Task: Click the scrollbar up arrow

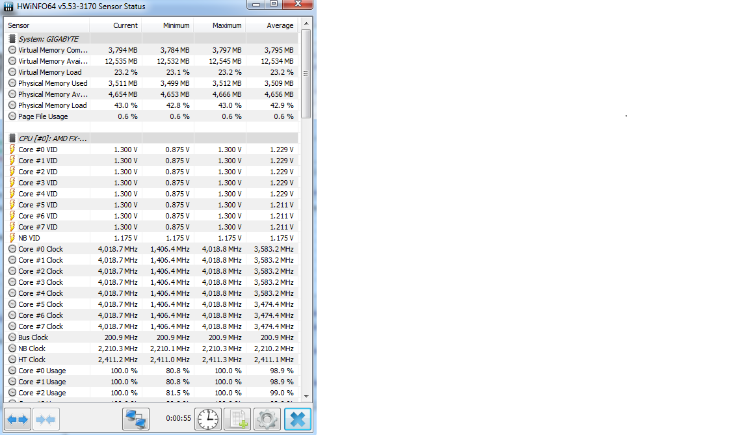Action: pos(306,23)
